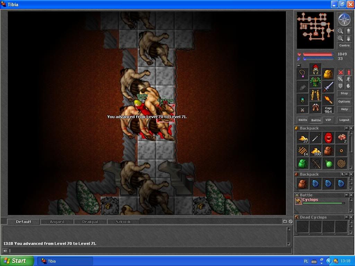Select the stack of 37 gold coins

(303, 138)
